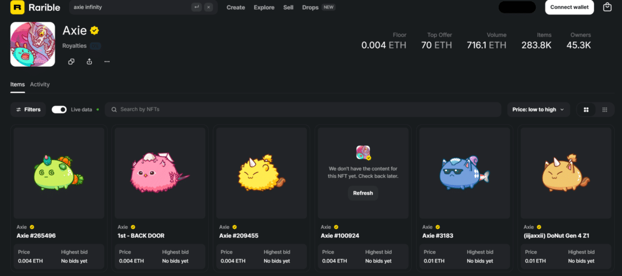
Task: Click No bids yet on DoNut Gen 4 Z1
Action: [x=581, y=261]
